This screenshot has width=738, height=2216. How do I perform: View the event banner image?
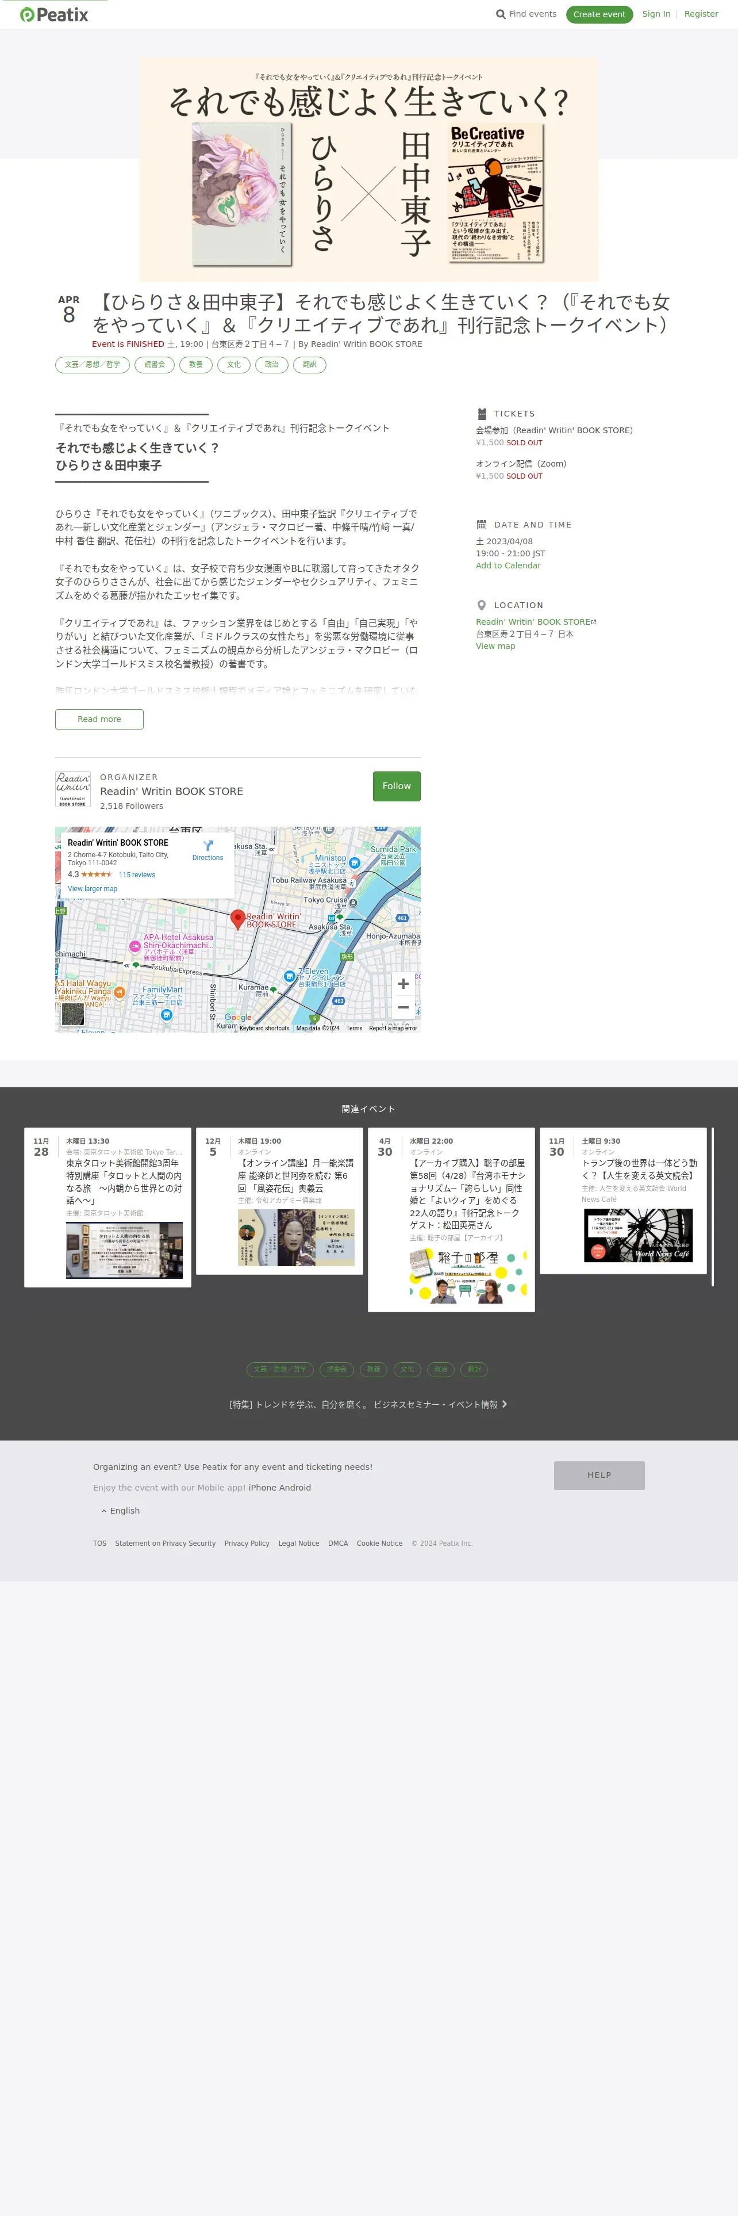(368, 170)
